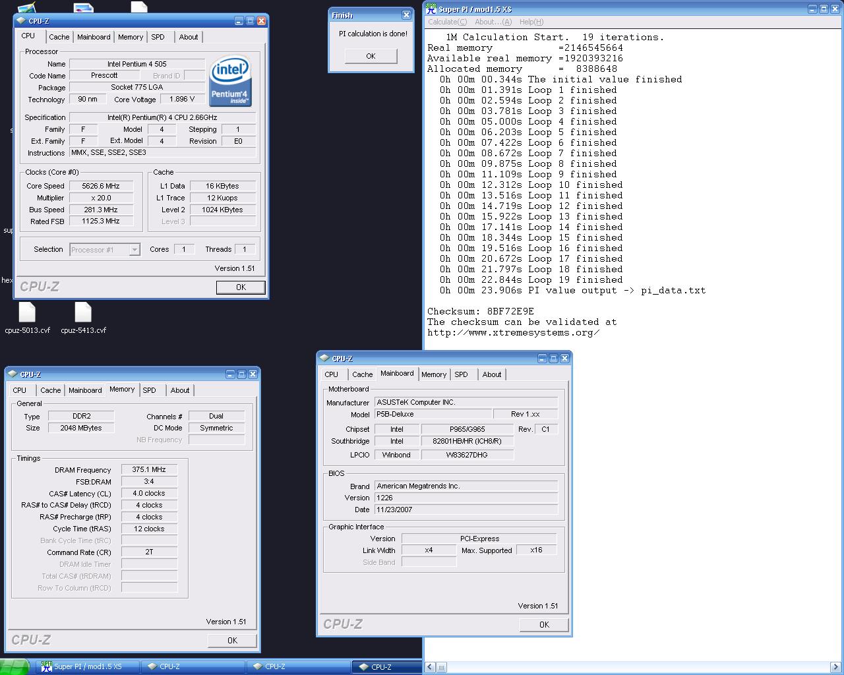Screen dimensions: 844x675
Task: Click the http://www.xtremesystems.org/ text
Action: (514, 333)
